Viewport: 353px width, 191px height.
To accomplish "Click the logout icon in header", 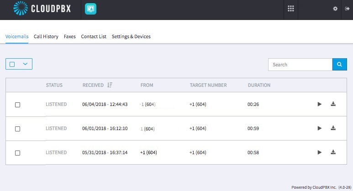I will [x=347, y=9].
